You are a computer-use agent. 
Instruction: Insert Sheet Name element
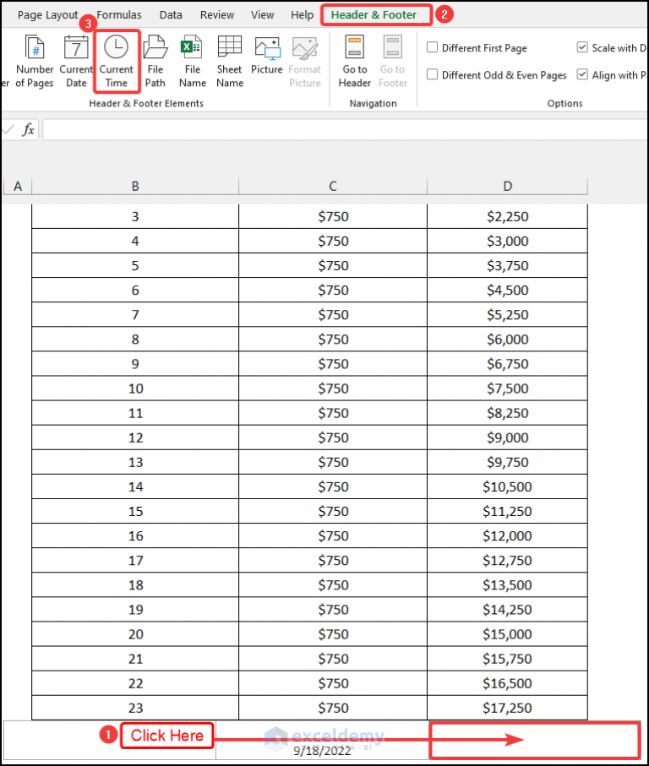[x=230, y=61]
